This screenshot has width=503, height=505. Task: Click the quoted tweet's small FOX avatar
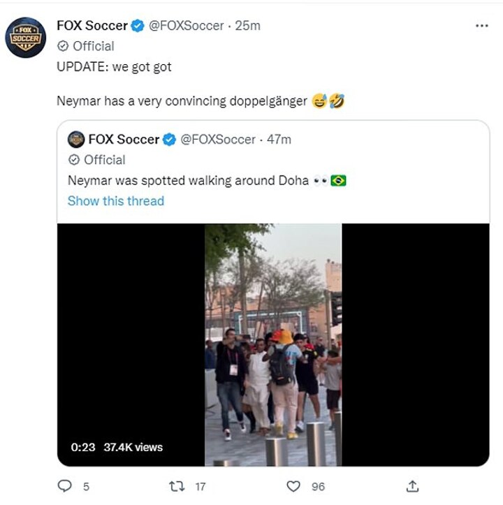(76, 140)
